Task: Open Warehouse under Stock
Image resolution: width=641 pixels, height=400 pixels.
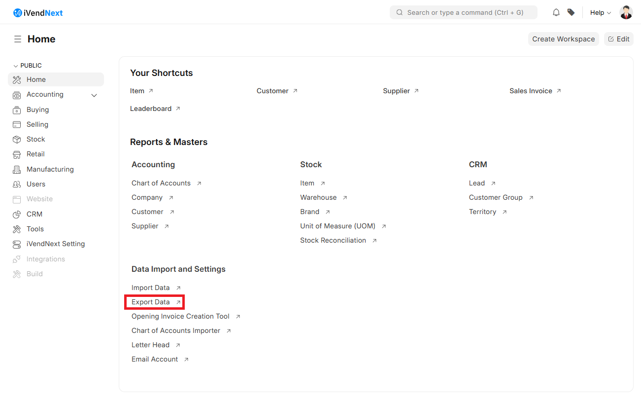Action: 318,197
